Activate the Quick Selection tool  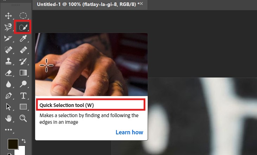coord(23,27)
